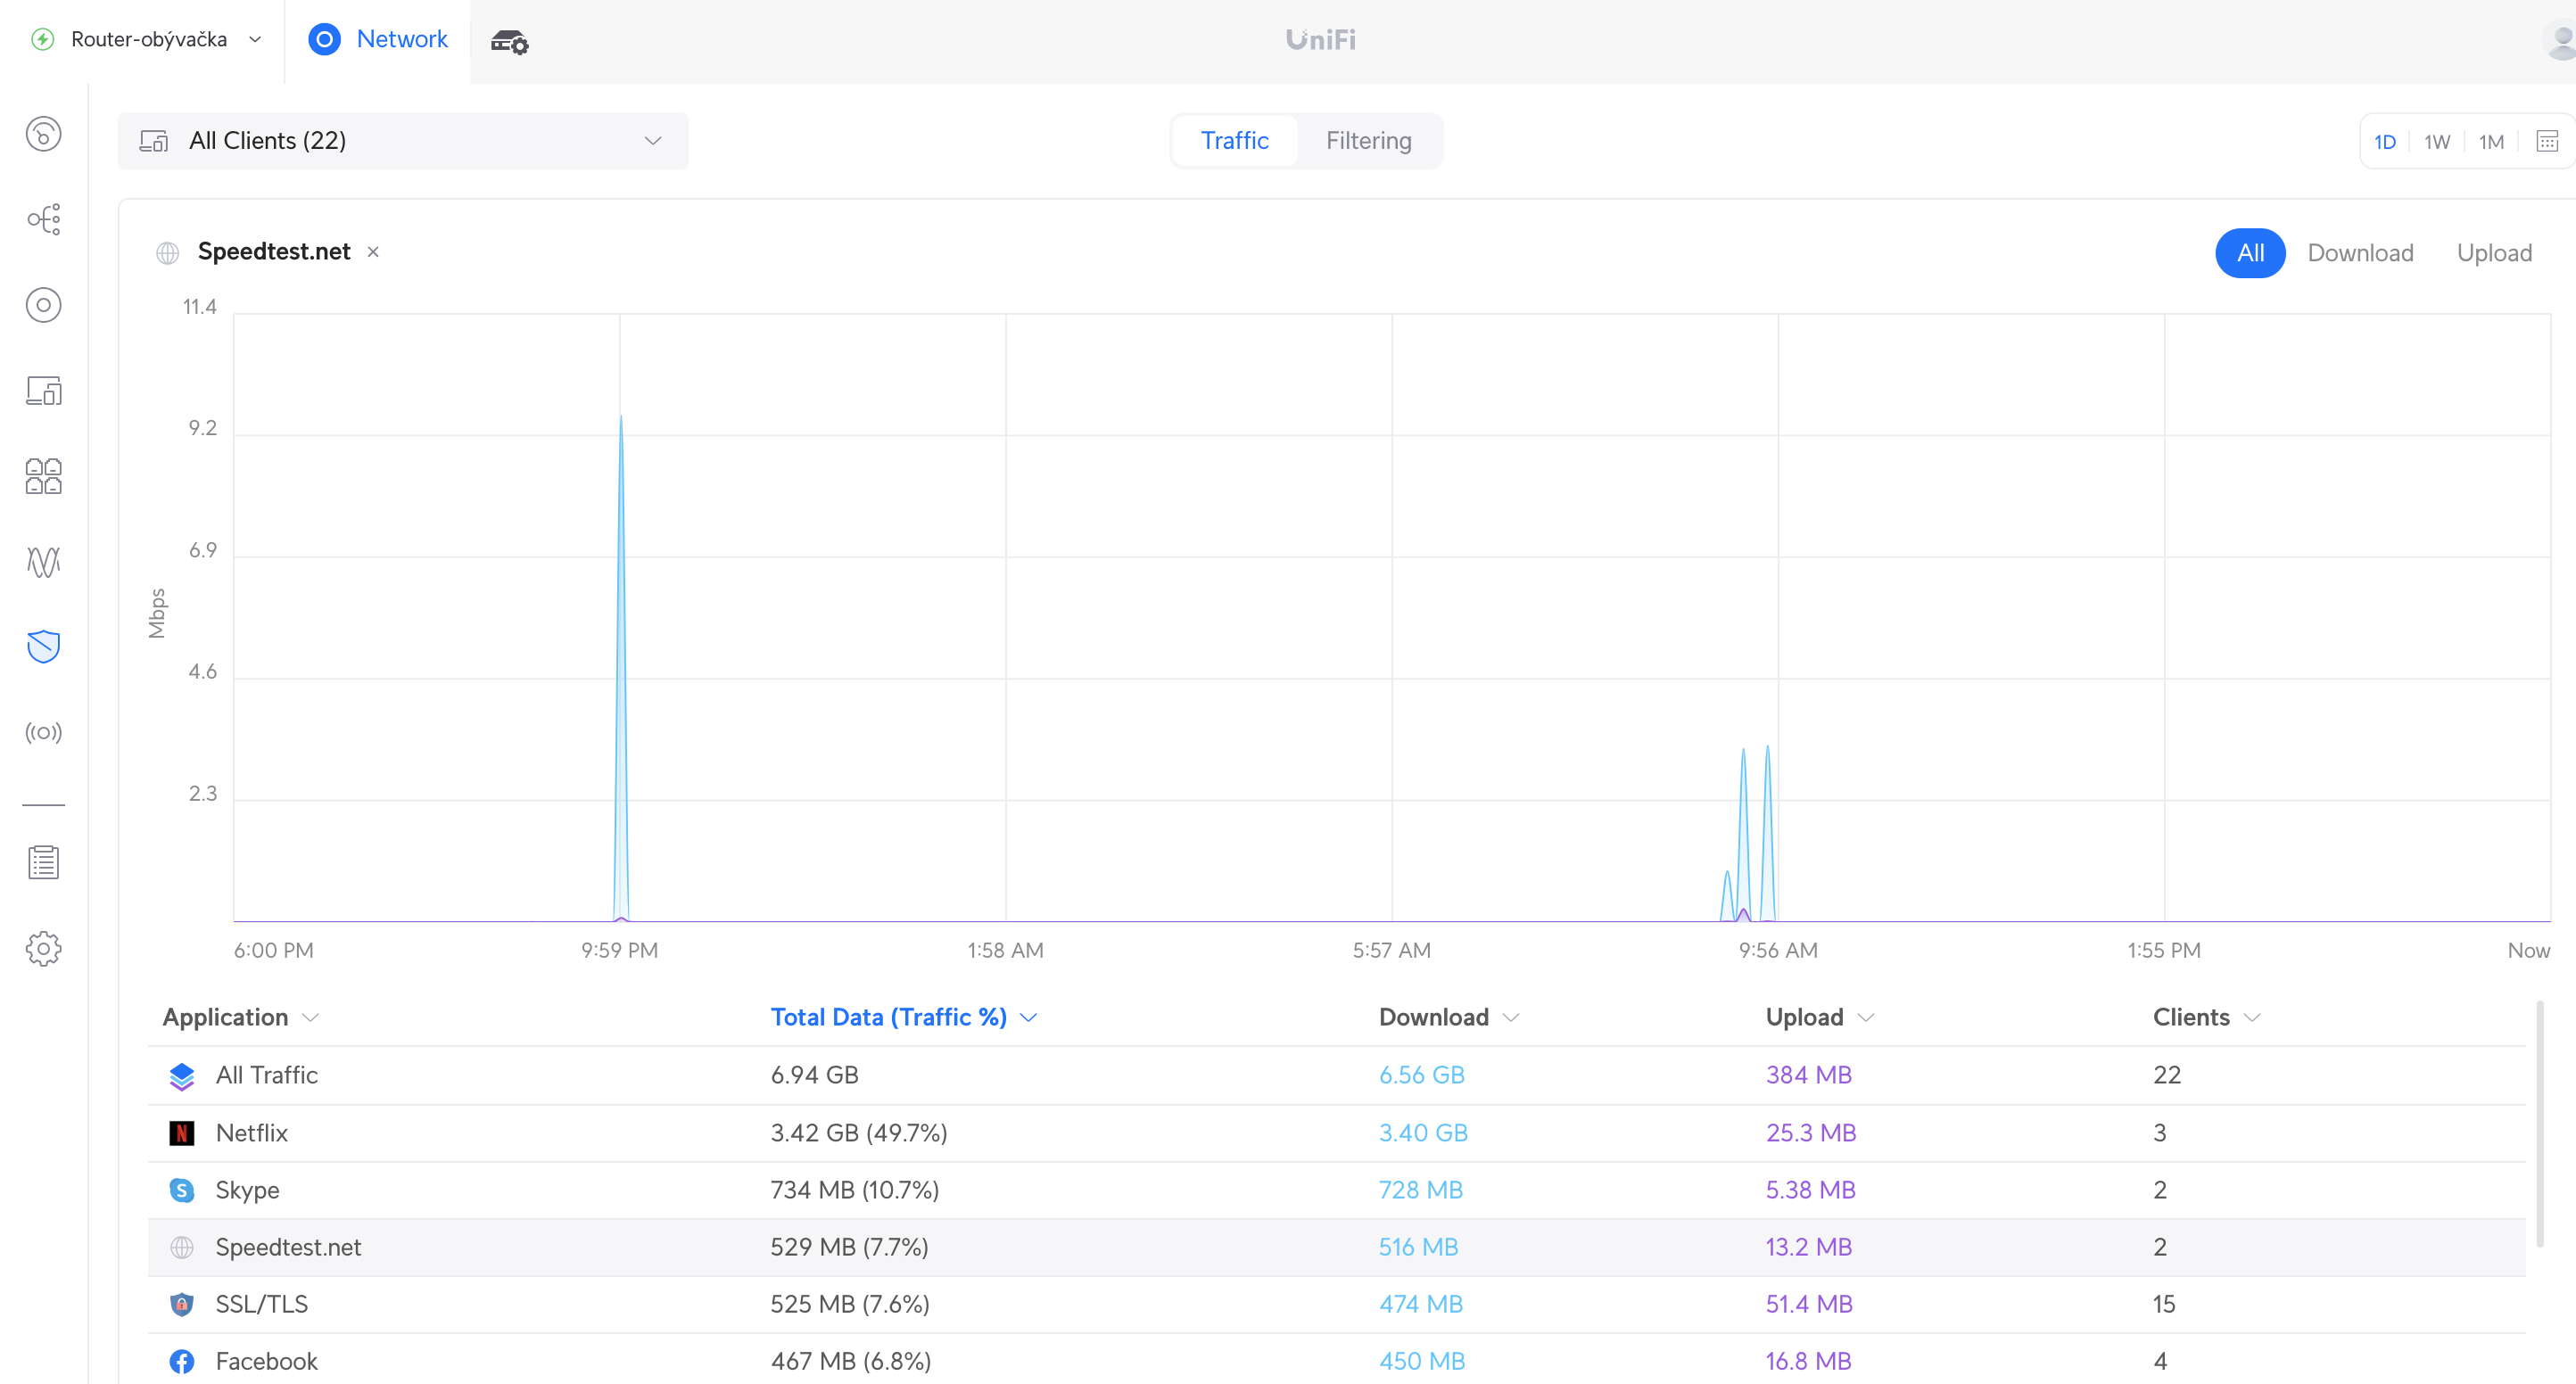Viewport: 2576px width, 1384px height.
Task: Sort by Total Data (Traffic %) column
Action: 904,1017
